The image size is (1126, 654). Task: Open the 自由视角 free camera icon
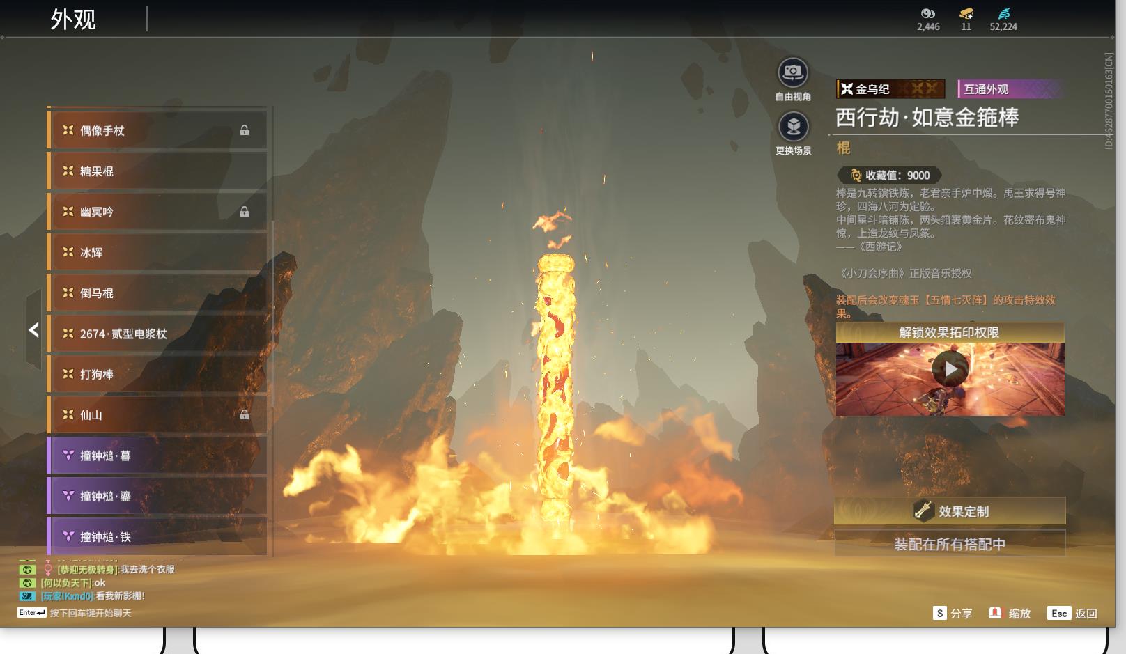pyautogui.click(x=793, y=72)
